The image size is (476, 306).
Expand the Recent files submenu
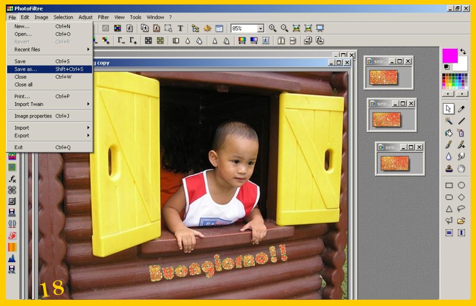[49, 50]
